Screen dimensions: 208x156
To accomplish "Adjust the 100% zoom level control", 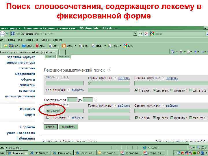I will (x=202, y=148).
